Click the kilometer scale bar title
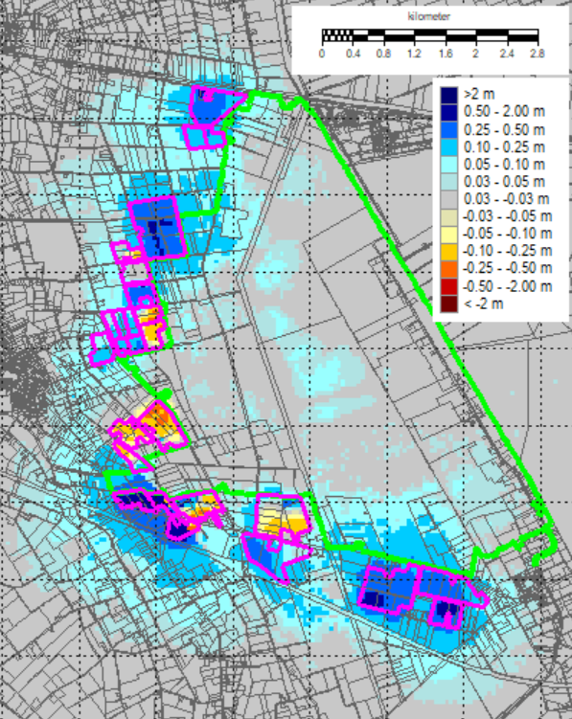This screenshot has width=572, height=719. pyautogui.click(x=429, y=16)
